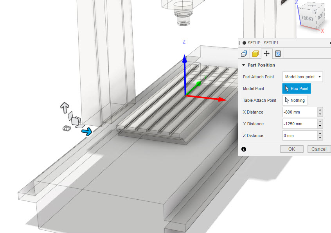Image resolution: width=331 pixels, height=233 pixels.
Task: Decrease Y Distance with down stepper arrow
Action: [320, 126]
